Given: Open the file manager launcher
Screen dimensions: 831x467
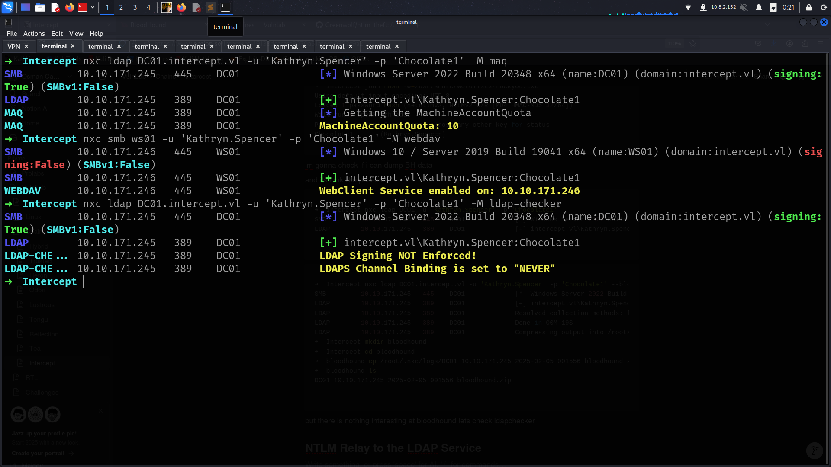Looking at the screenshot, I should [x=40, y=7].
